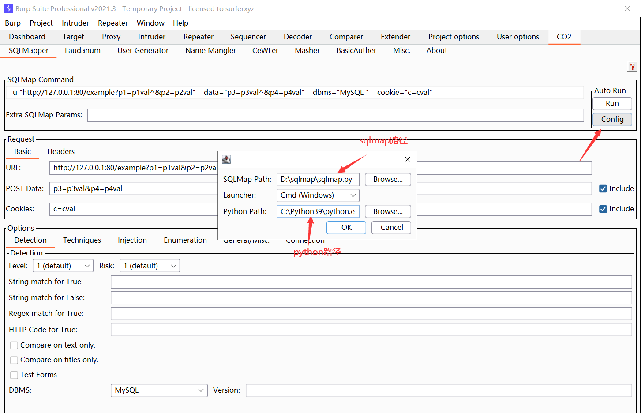
Task: Switch to the Extender tab
Action: [396, 37]
